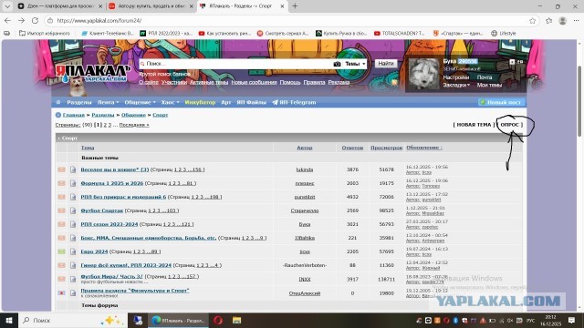Open the Темы search scope dropdown

(355, 64)
